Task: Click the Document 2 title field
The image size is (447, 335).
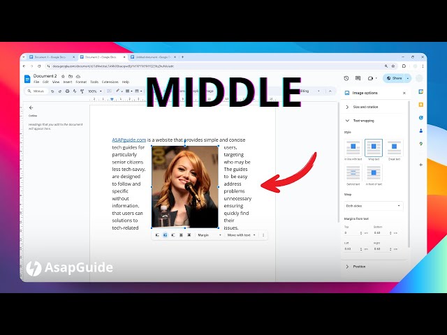Action: (45, 76)
